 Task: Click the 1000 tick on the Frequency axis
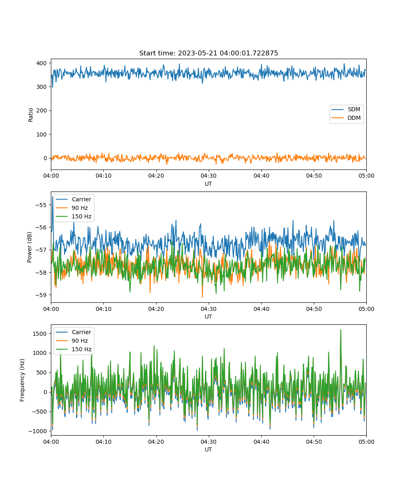pos(41,353)
